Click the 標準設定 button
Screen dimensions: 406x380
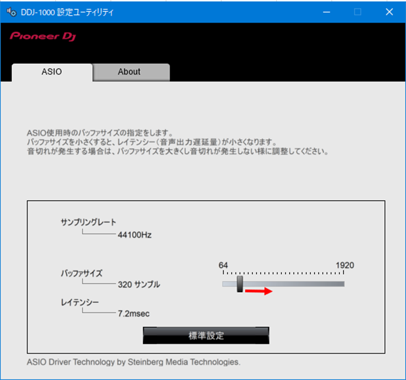[x=206, y=335]
